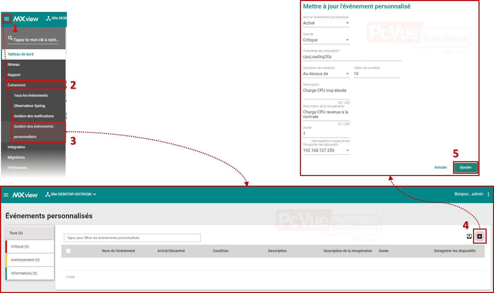The width and height of the screenshot is (494, 293).
Task: Expand the Site DESKTOP-OD75VQN dropdown
Action: [x=94, y=194]
